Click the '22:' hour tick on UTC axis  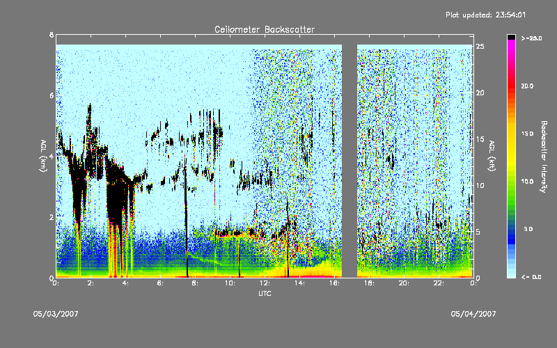coord(439,283)
